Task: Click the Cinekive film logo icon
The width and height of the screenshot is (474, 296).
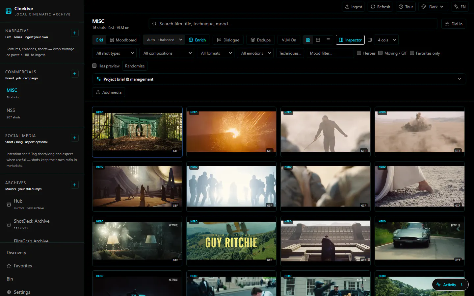Action: point(9,11)
